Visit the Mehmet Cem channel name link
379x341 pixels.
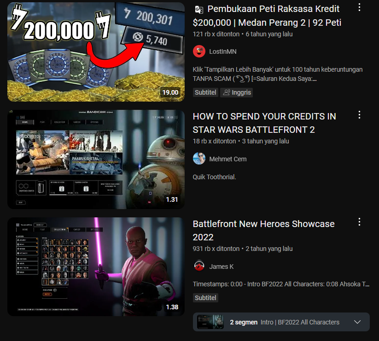click(227, 159)
